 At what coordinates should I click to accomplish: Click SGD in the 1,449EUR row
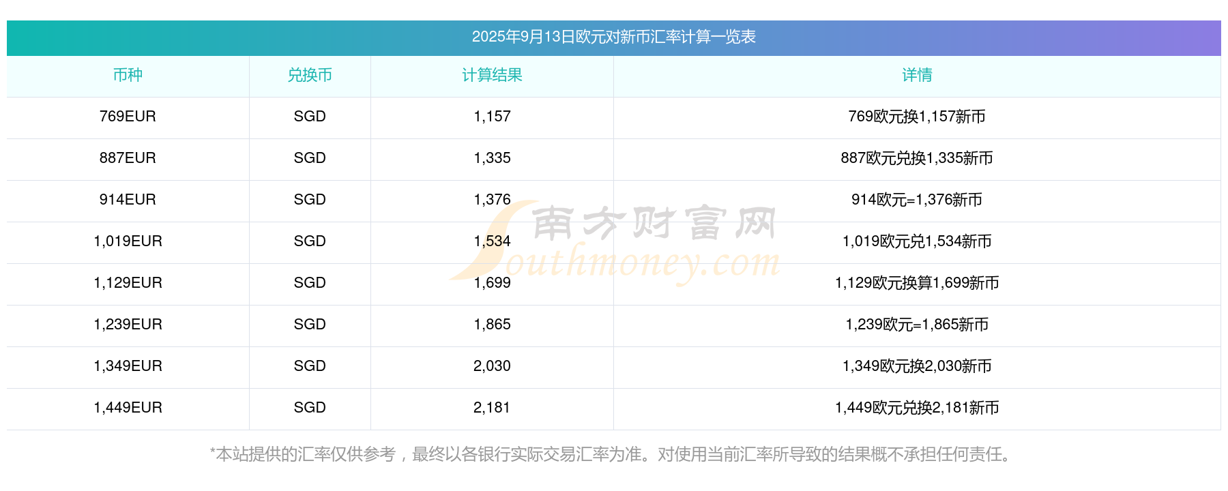[x=310, y=408]
